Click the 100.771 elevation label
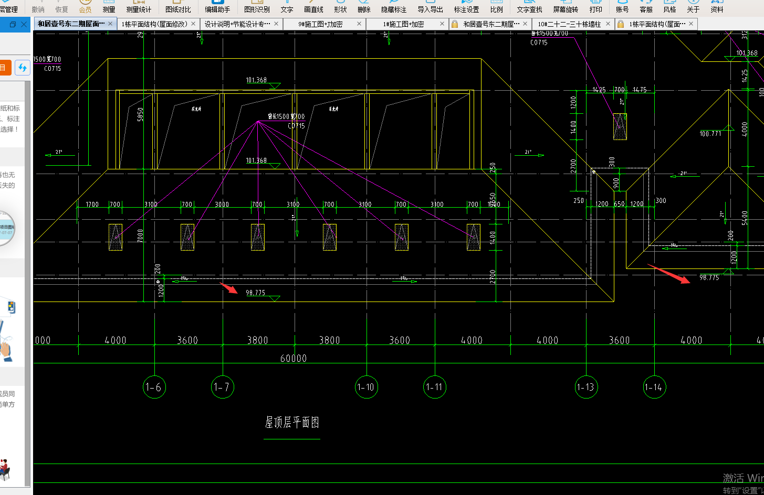The width and height of the screenshot is (764, 495). (x=710, y=134)
